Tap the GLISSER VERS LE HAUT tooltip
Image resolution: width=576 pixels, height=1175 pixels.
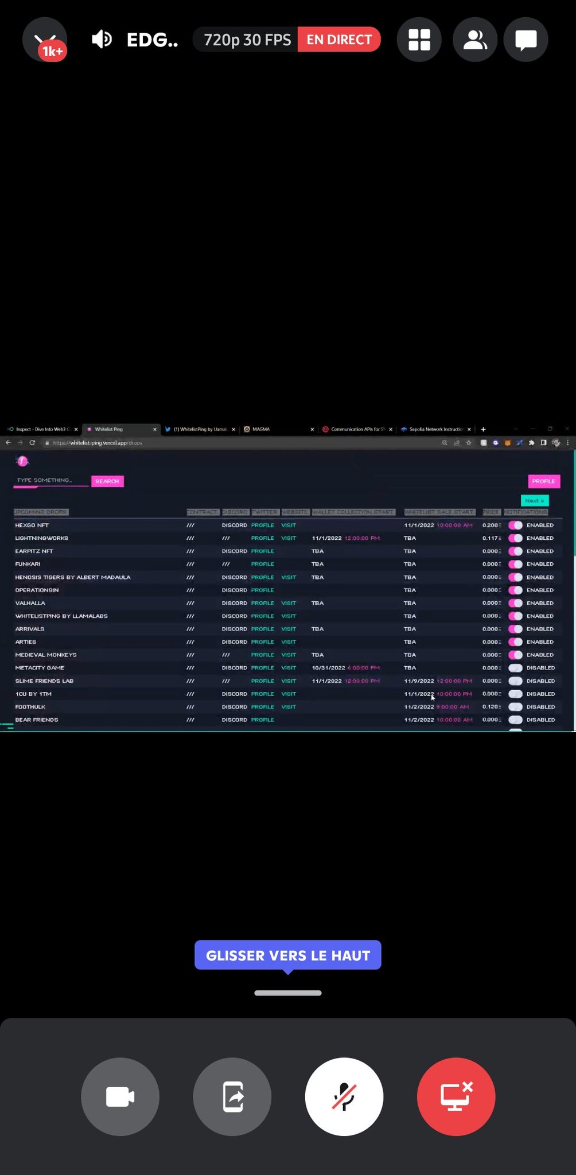tap(288, 955)
